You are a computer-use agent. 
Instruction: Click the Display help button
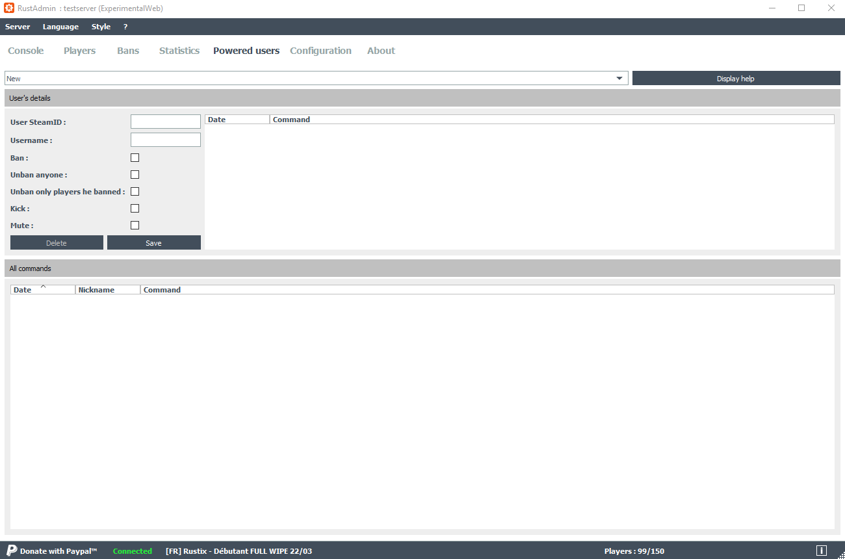(736, 78)
